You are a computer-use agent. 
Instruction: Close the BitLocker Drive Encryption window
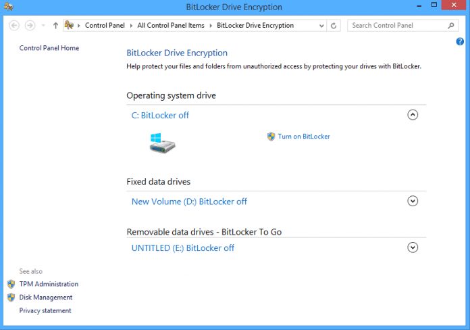[x=454, y=5]
